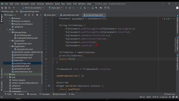The width and height of the screenshot is (179, 101).
Task: Go to next highlighted error arrow
Action: (174, 19)
